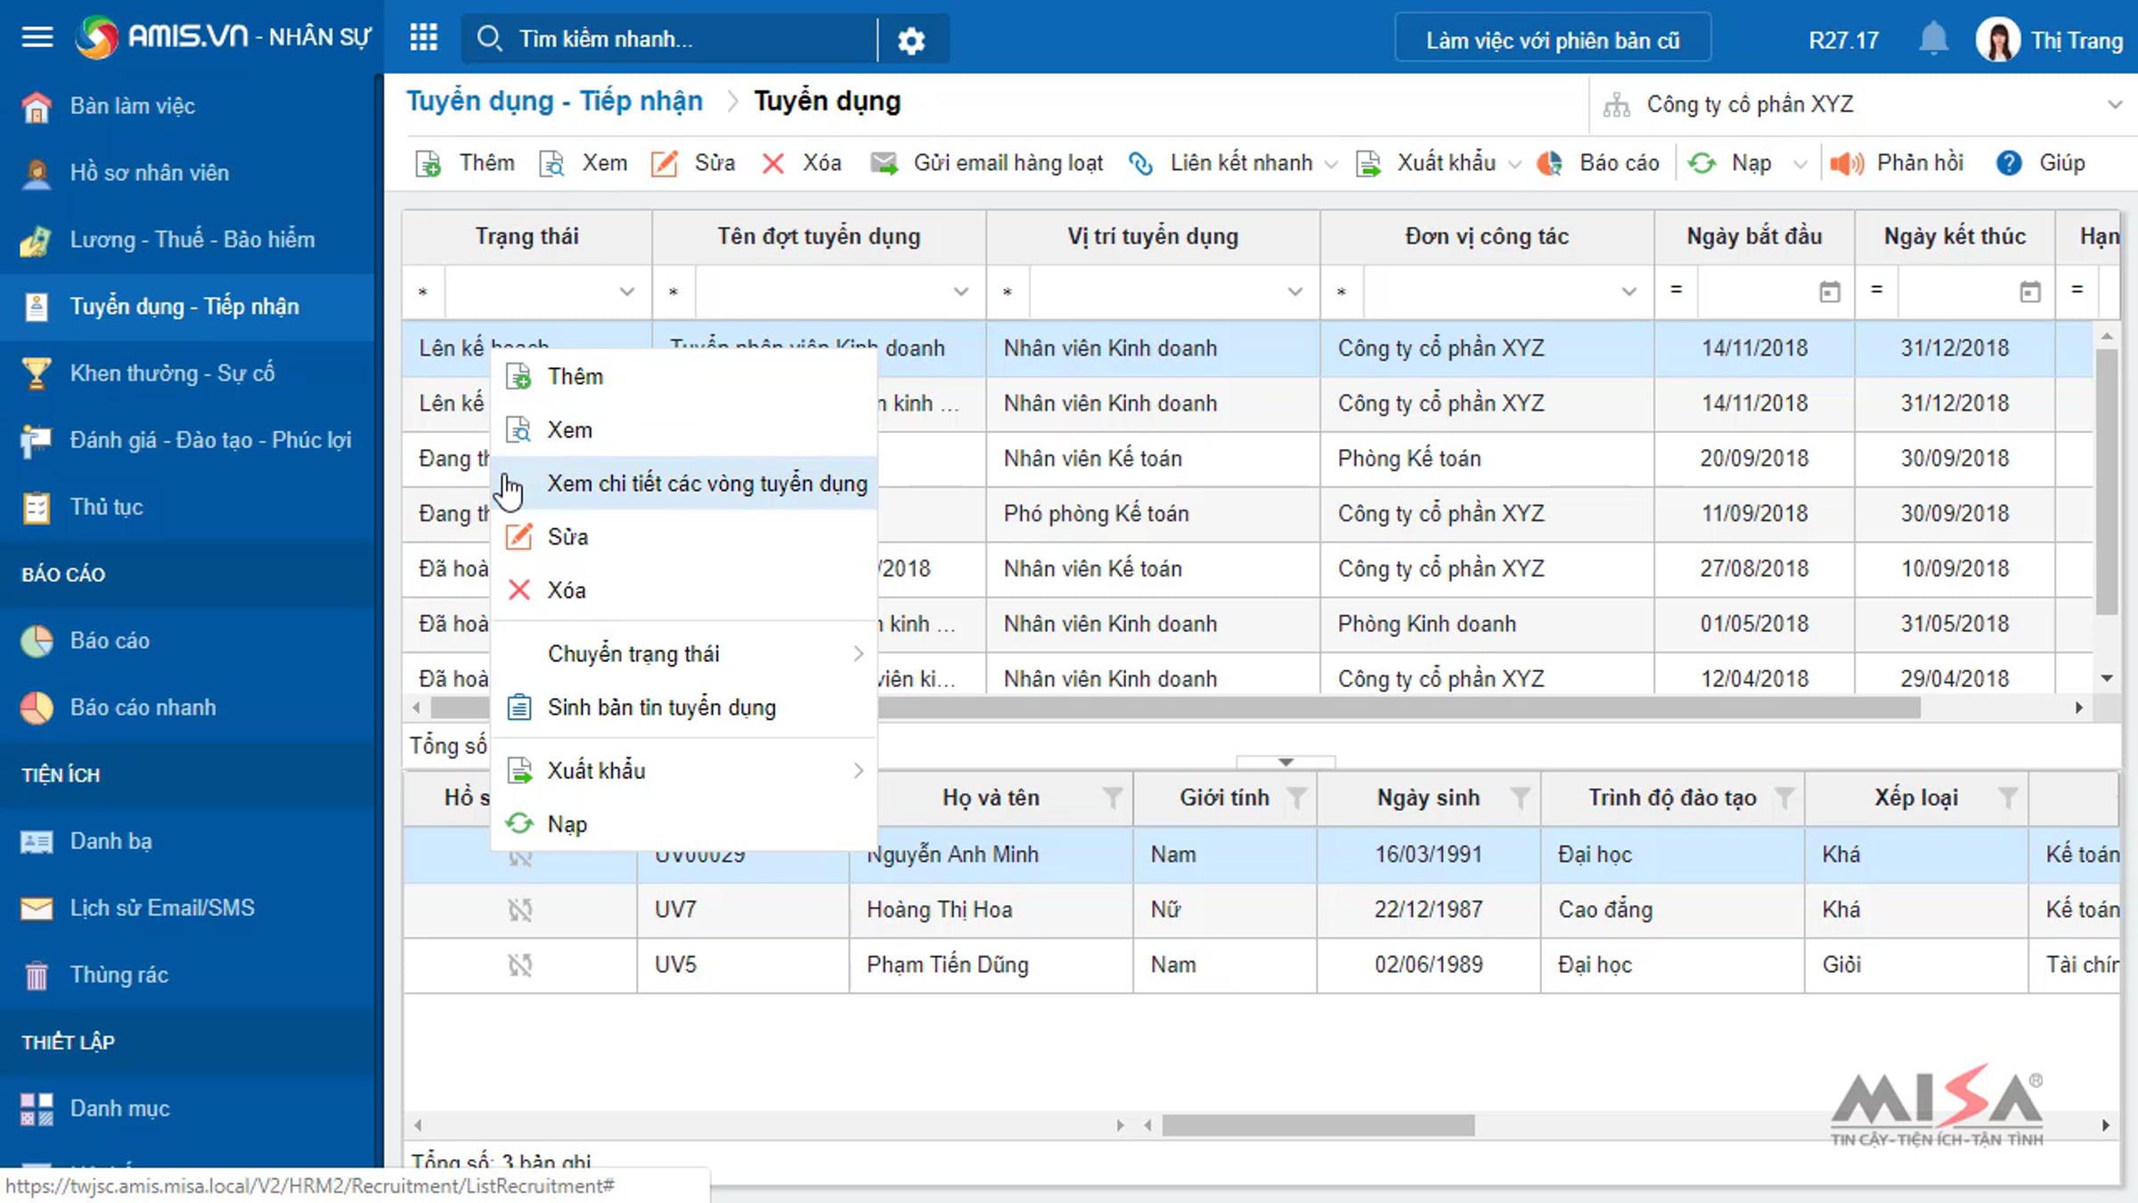Click Gửi email hàng loạt
The width and height of the screenshot is (2138, 1203).
click(x=987, y=163)
